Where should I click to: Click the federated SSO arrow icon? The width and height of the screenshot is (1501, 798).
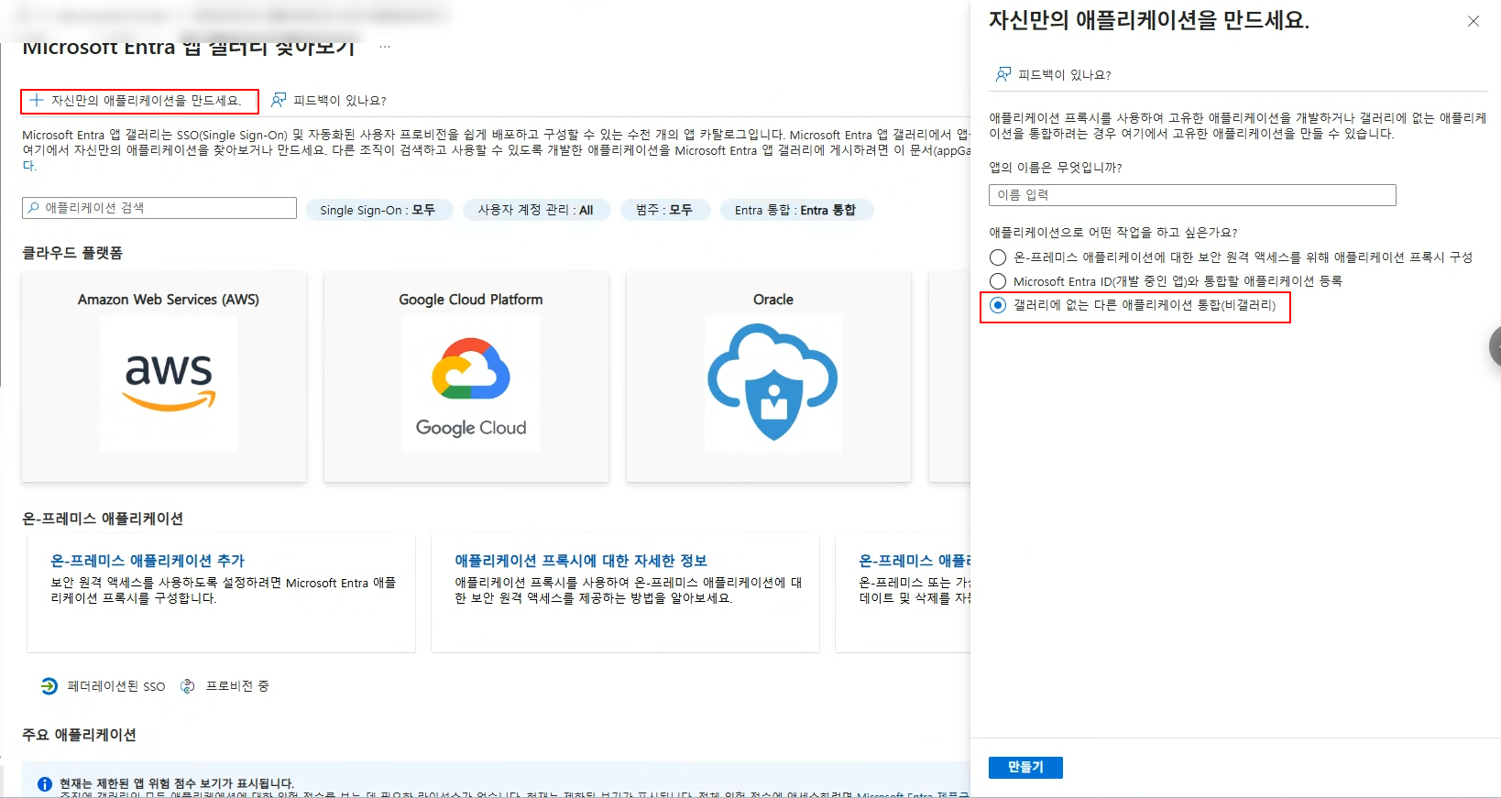click(x=49, y=685)
